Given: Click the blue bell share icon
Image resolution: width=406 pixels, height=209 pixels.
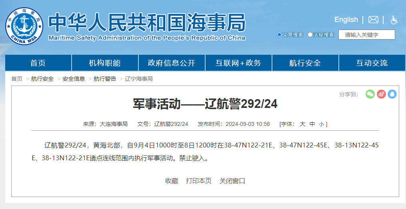Looking at the screenshot, I should point(392,94).
